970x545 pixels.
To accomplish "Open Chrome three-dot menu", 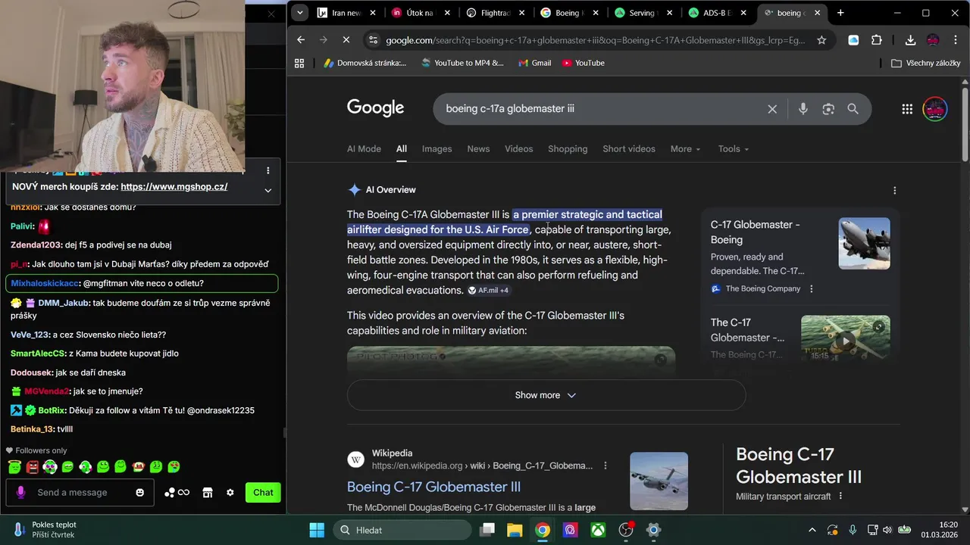I will [955, 40].
